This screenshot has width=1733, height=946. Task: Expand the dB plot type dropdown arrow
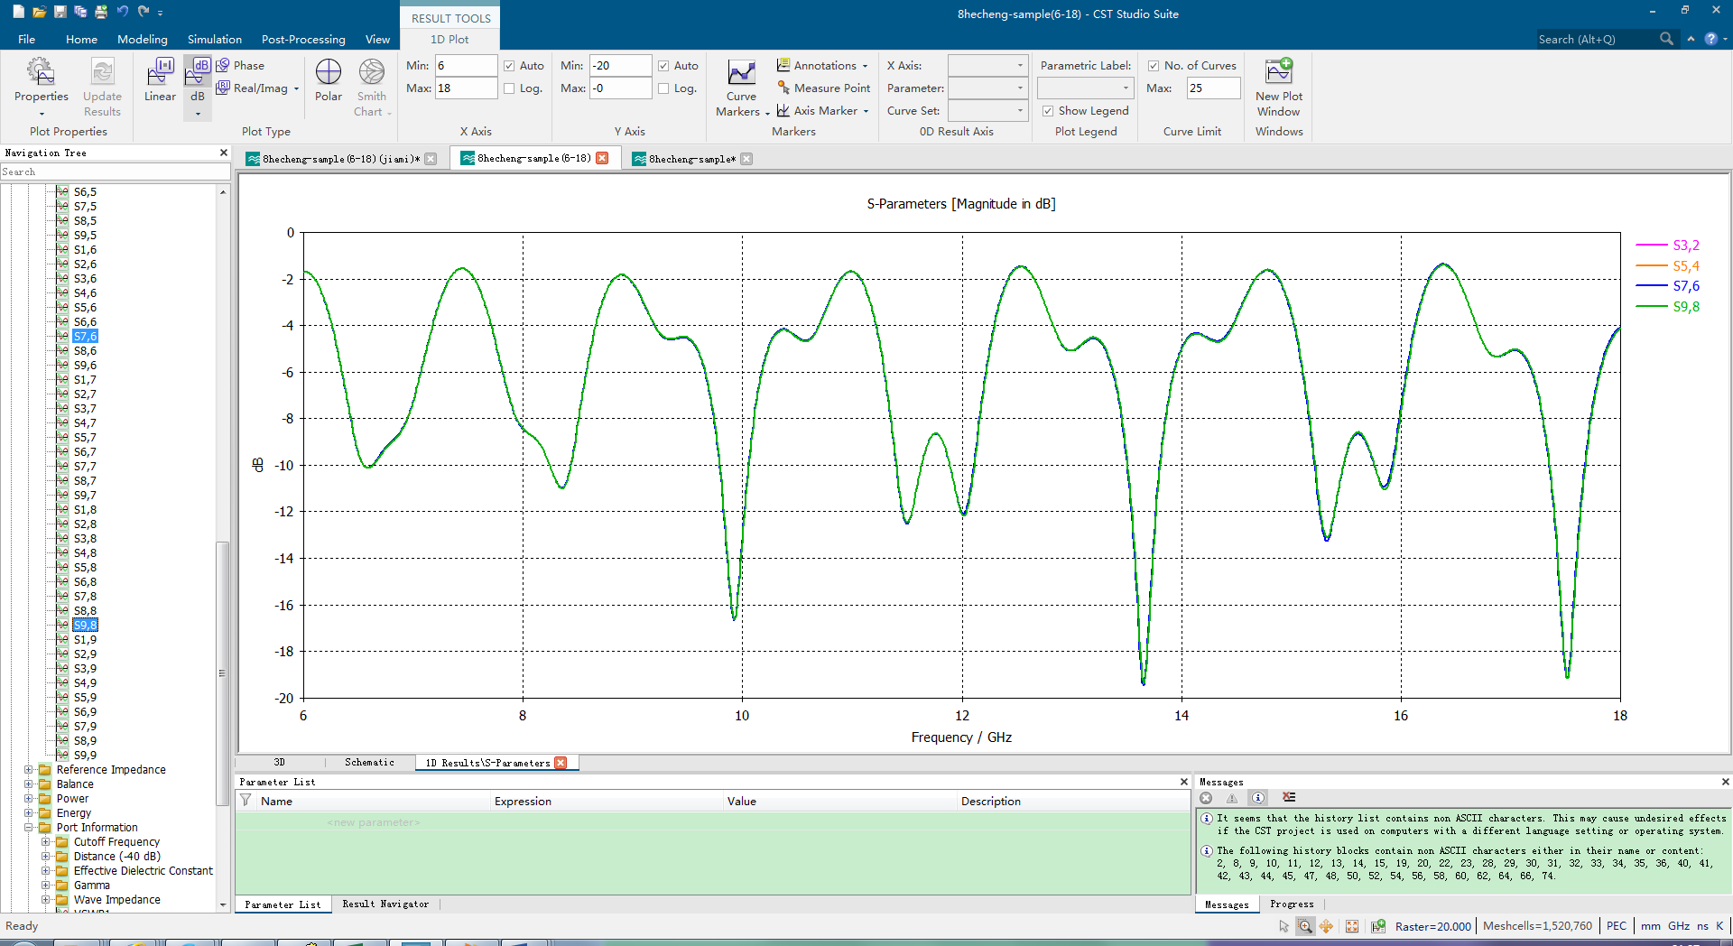[x=198, y=114]
